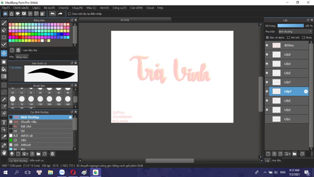
Task: Click the speech bubble toolbar icon
Action: 17,14
